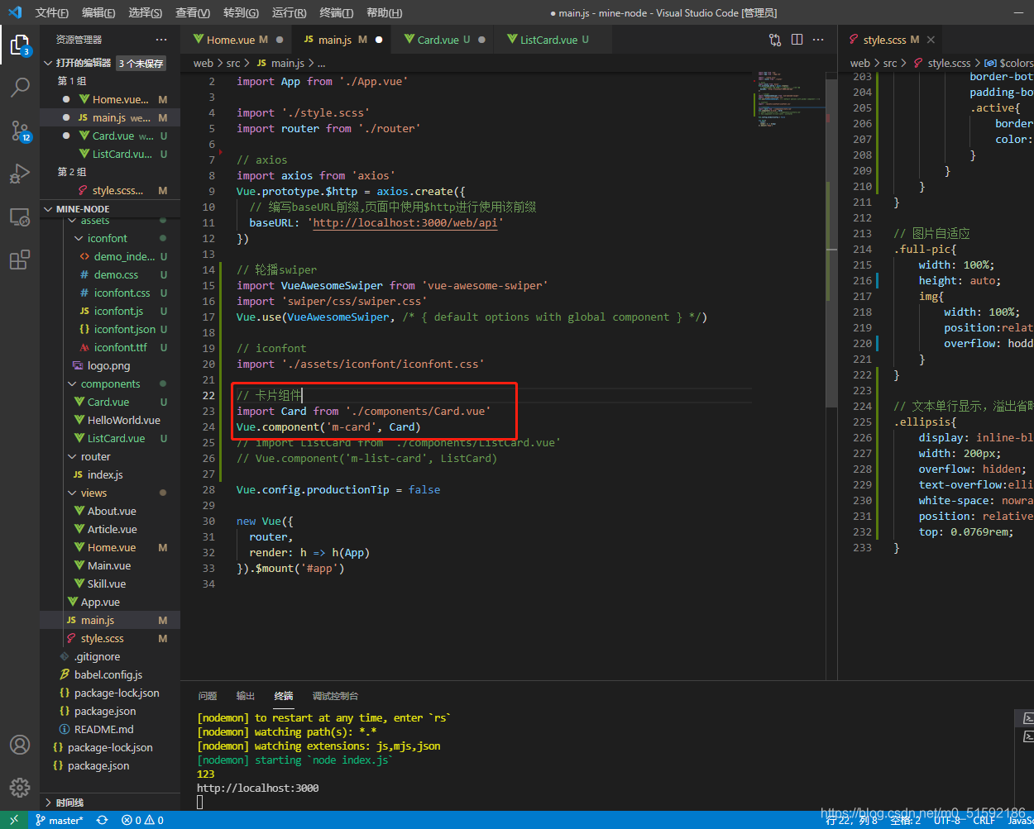The image size is (1034, 829).
Task: Open the Remote Explorer view
Action: point(20,217)
